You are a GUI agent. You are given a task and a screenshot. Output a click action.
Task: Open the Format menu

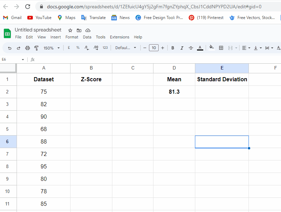(72, 37)
